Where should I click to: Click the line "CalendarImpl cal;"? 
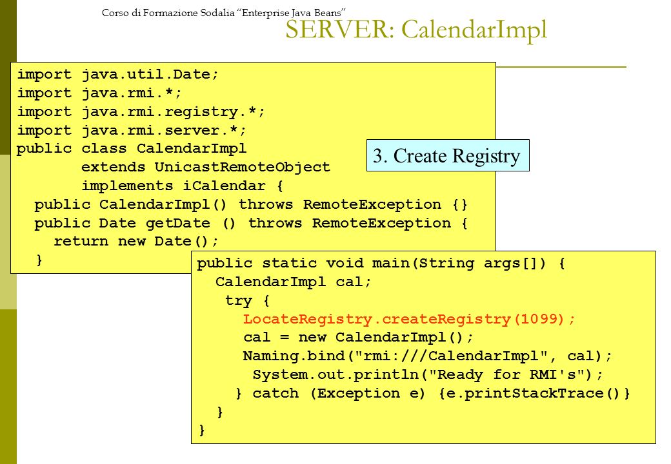click(x=293, y=282)
